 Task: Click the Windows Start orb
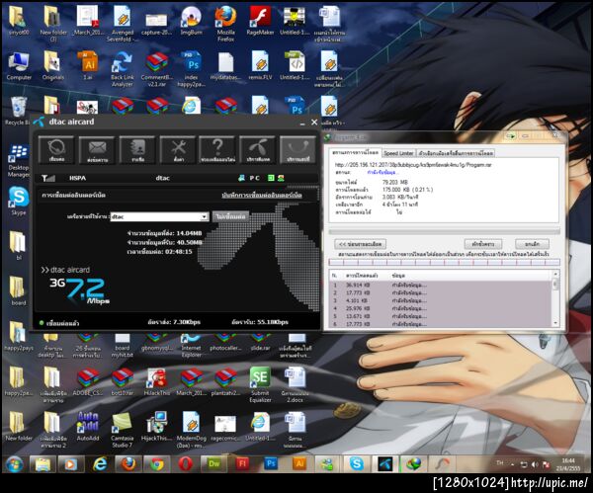(x=15, y=464)
